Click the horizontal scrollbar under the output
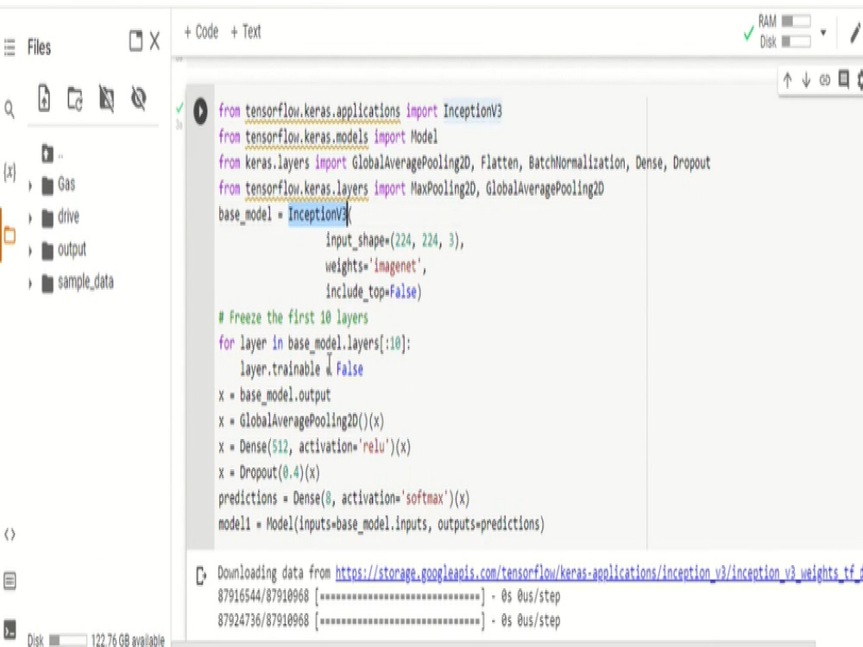The width and height of the screenshot is (863, 647). click(494, 644)
